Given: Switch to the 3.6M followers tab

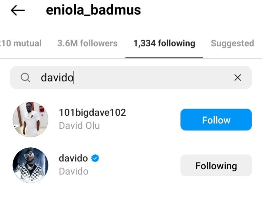Looking at the screenshot, I should tap(87, 43).
